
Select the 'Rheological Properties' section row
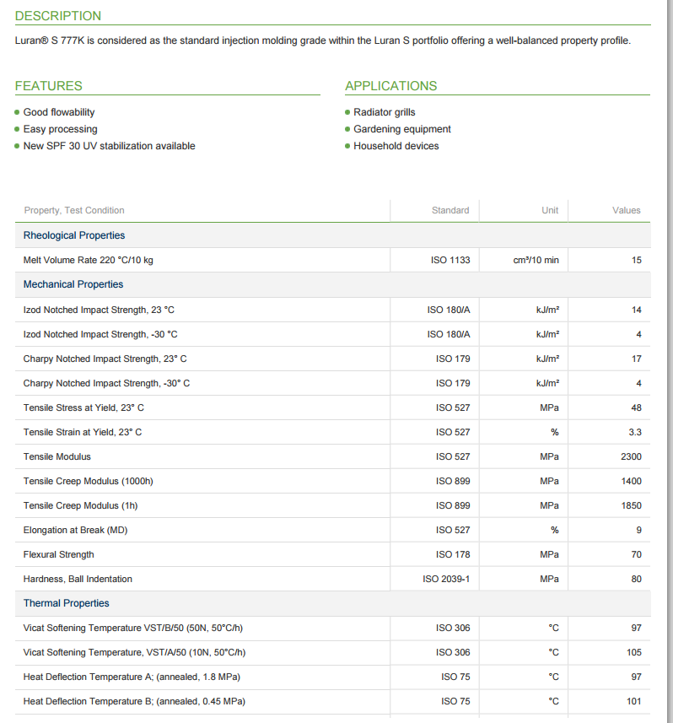point(333,235)
